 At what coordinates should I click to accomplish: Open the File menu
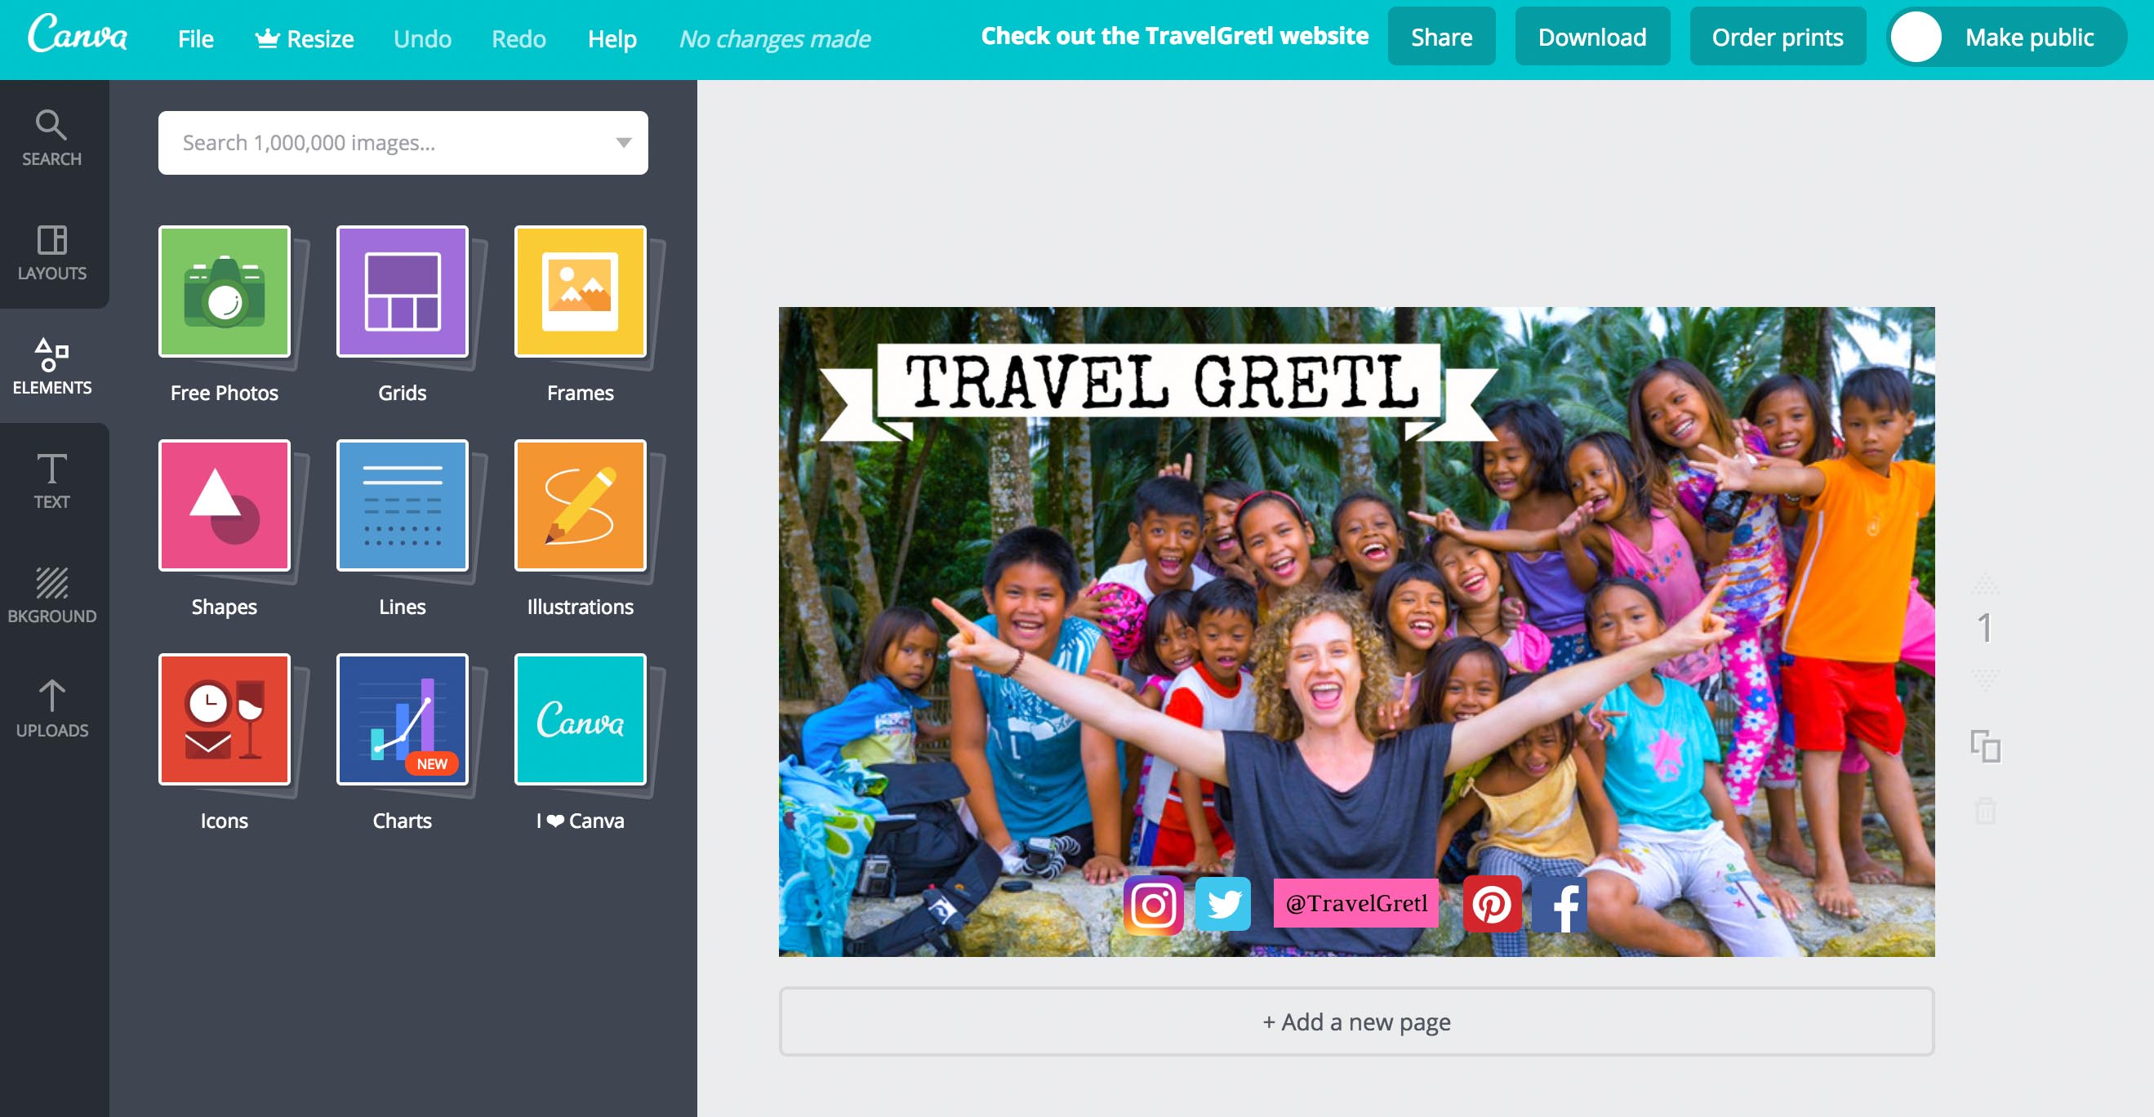click(x=196, y=38)
